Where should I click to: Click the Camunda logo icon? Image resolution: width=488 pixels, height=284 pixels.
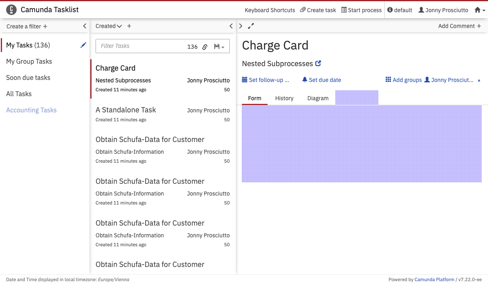[11, 10]
